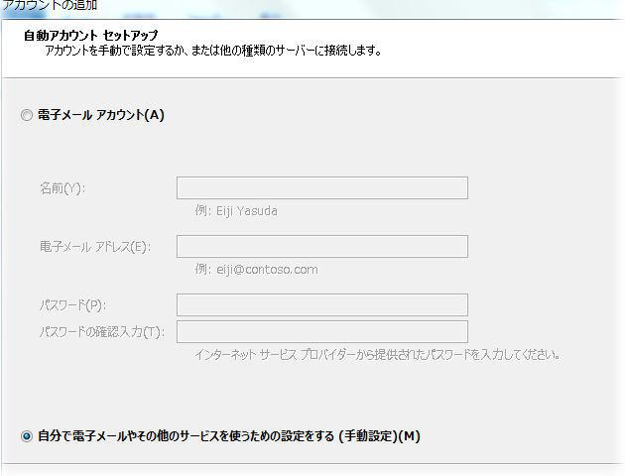Click the example text 例: Eiji Yasuda

(237, 211)
